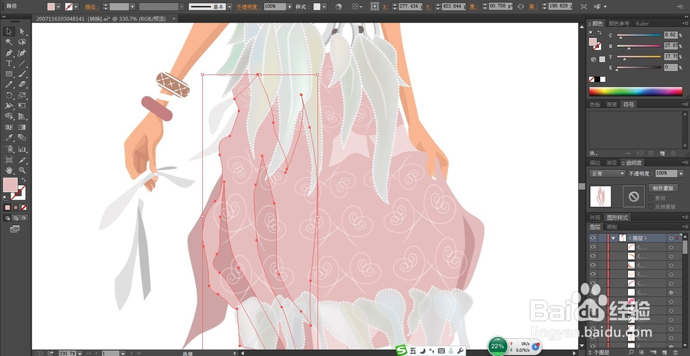Viewport: 690px width, 356px height.
Task: Click locate object magnifier in Layers panel
Action: pyautogui.click(x=631, y=352)
